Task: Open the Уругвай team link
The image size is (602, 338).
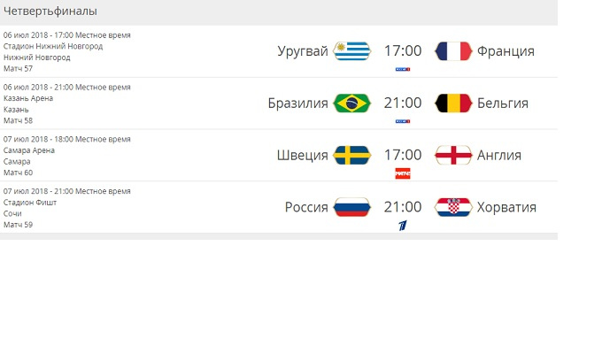Action: tap(303, 51)
